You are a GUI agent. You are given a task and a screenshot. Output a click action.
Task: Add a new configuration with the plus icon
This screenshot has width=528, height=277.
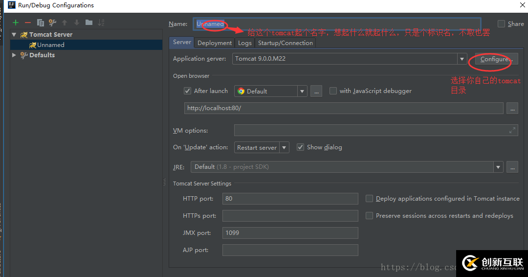[x=16, y=23]
